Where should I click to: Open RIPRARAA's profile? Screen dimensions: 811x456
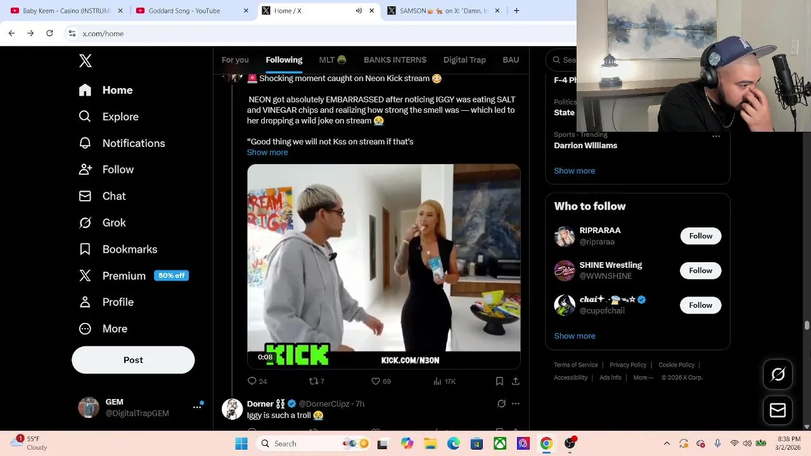600,231
